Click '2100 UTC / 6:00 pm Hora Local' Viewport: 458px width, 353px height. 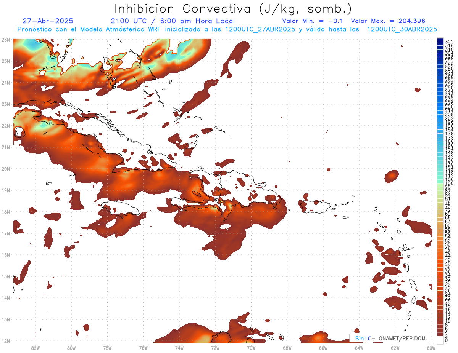[x=173, y=21]
